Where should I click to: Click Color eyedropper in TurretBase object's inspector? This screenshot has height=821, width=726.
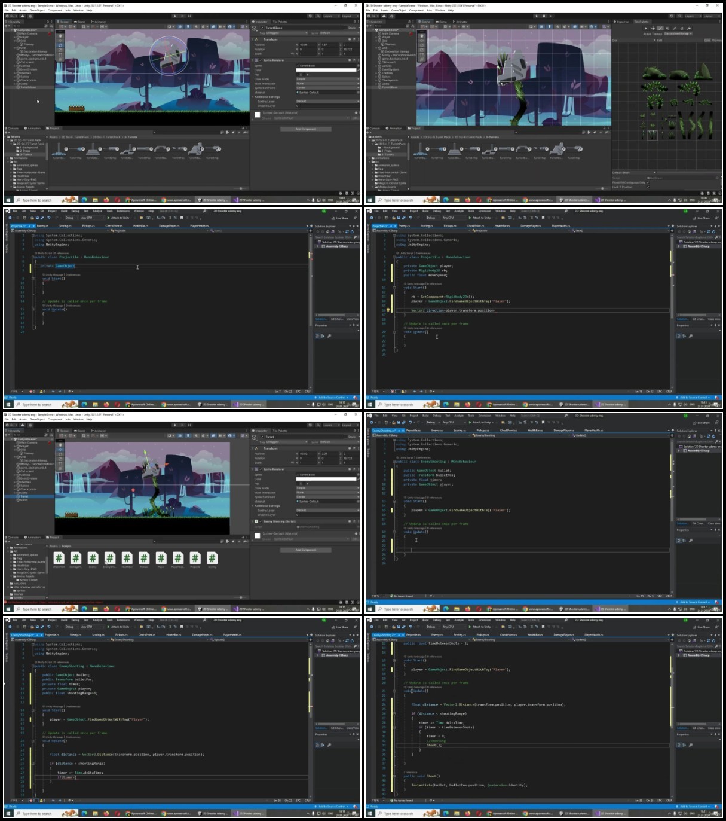pos(358,70)
